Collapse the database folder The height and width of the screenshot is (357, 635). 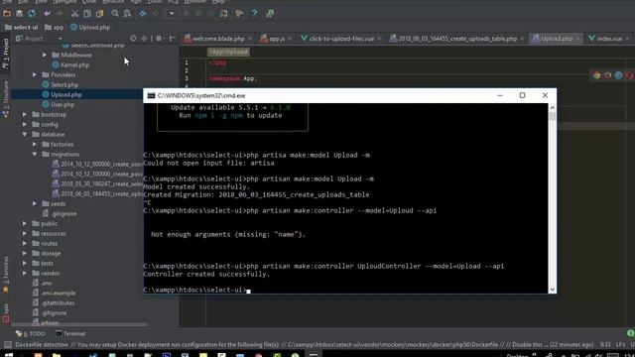point(25,134)
